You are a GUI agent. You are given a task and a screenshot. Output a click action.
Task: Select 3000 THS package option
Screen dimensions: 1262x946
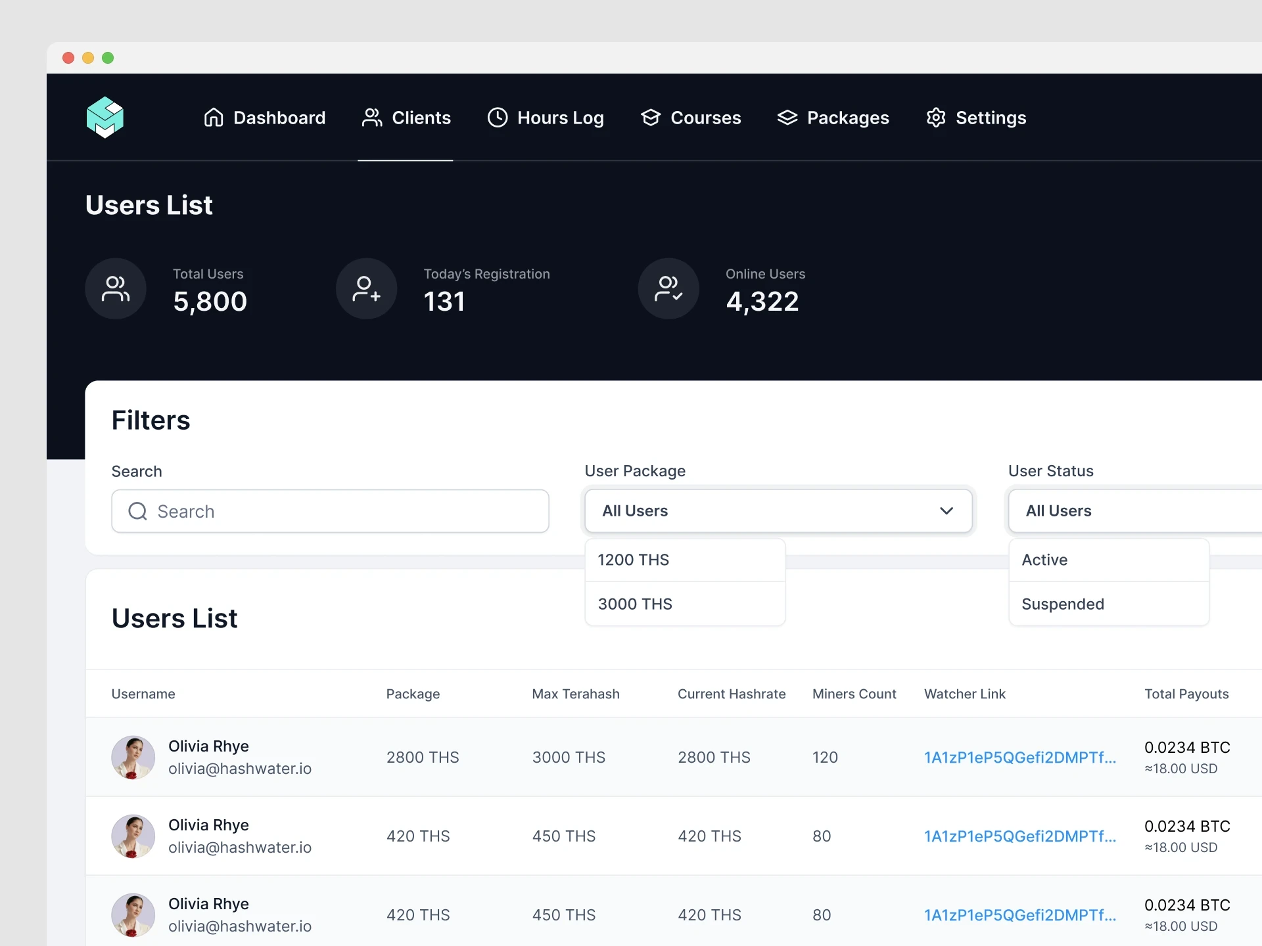tap(685, 604)
